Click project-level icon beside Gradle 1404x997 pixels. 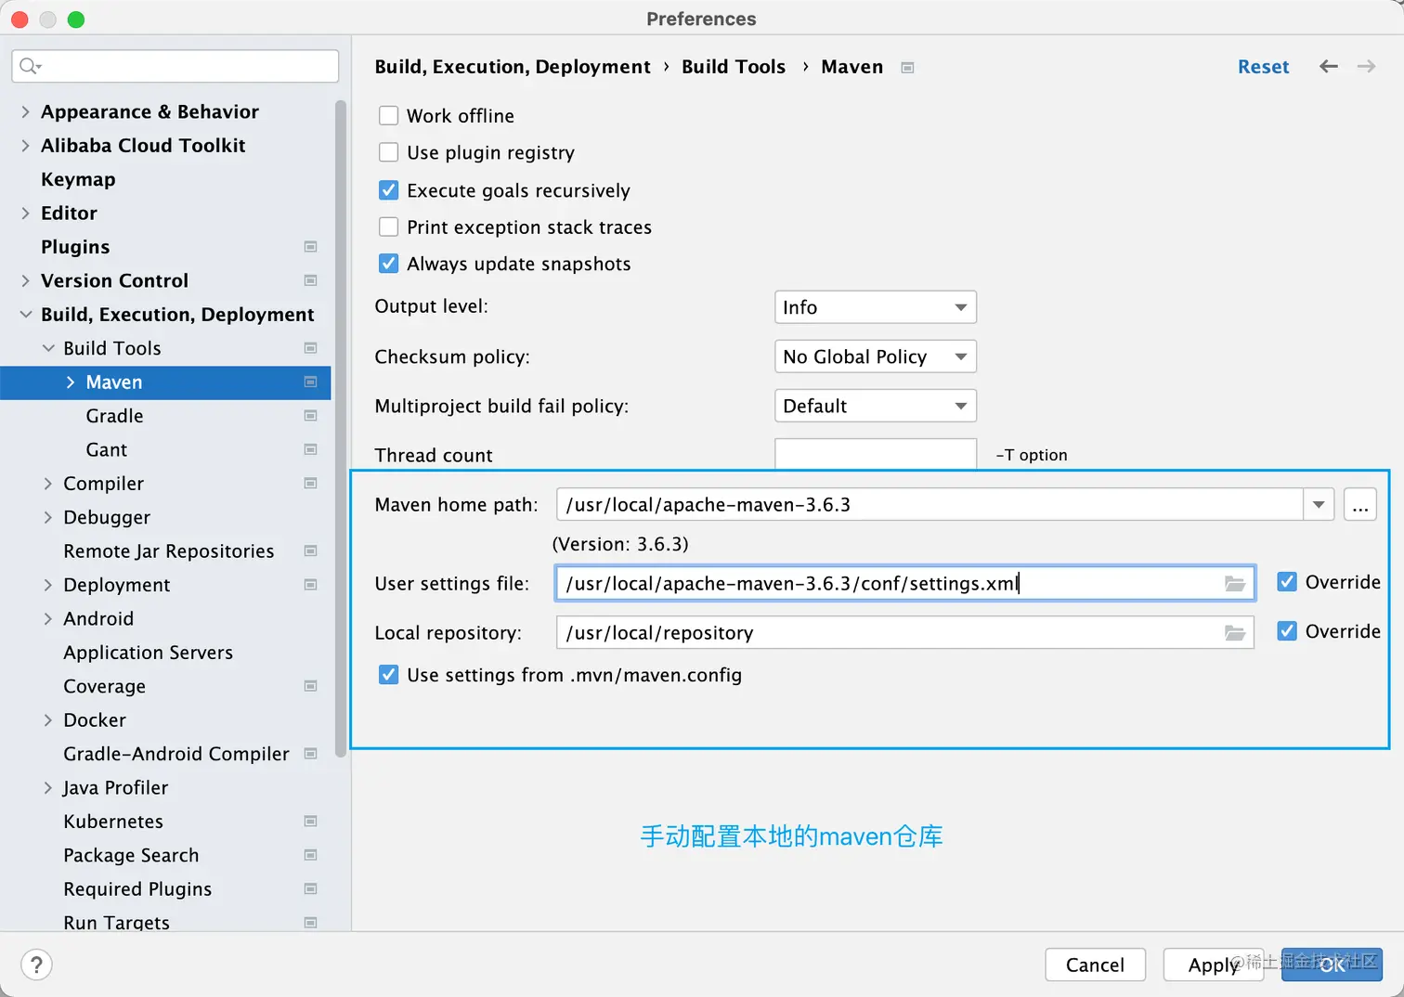click(x=310, y=416)
